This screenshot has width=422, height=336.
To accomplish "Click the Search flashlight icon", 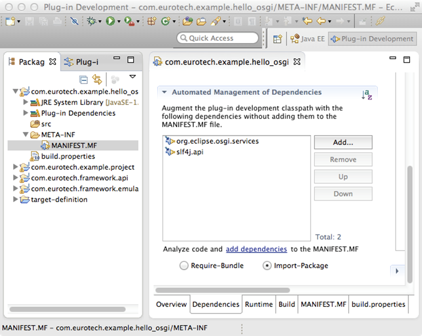I will pyautogui.click(x=216, y=21).
